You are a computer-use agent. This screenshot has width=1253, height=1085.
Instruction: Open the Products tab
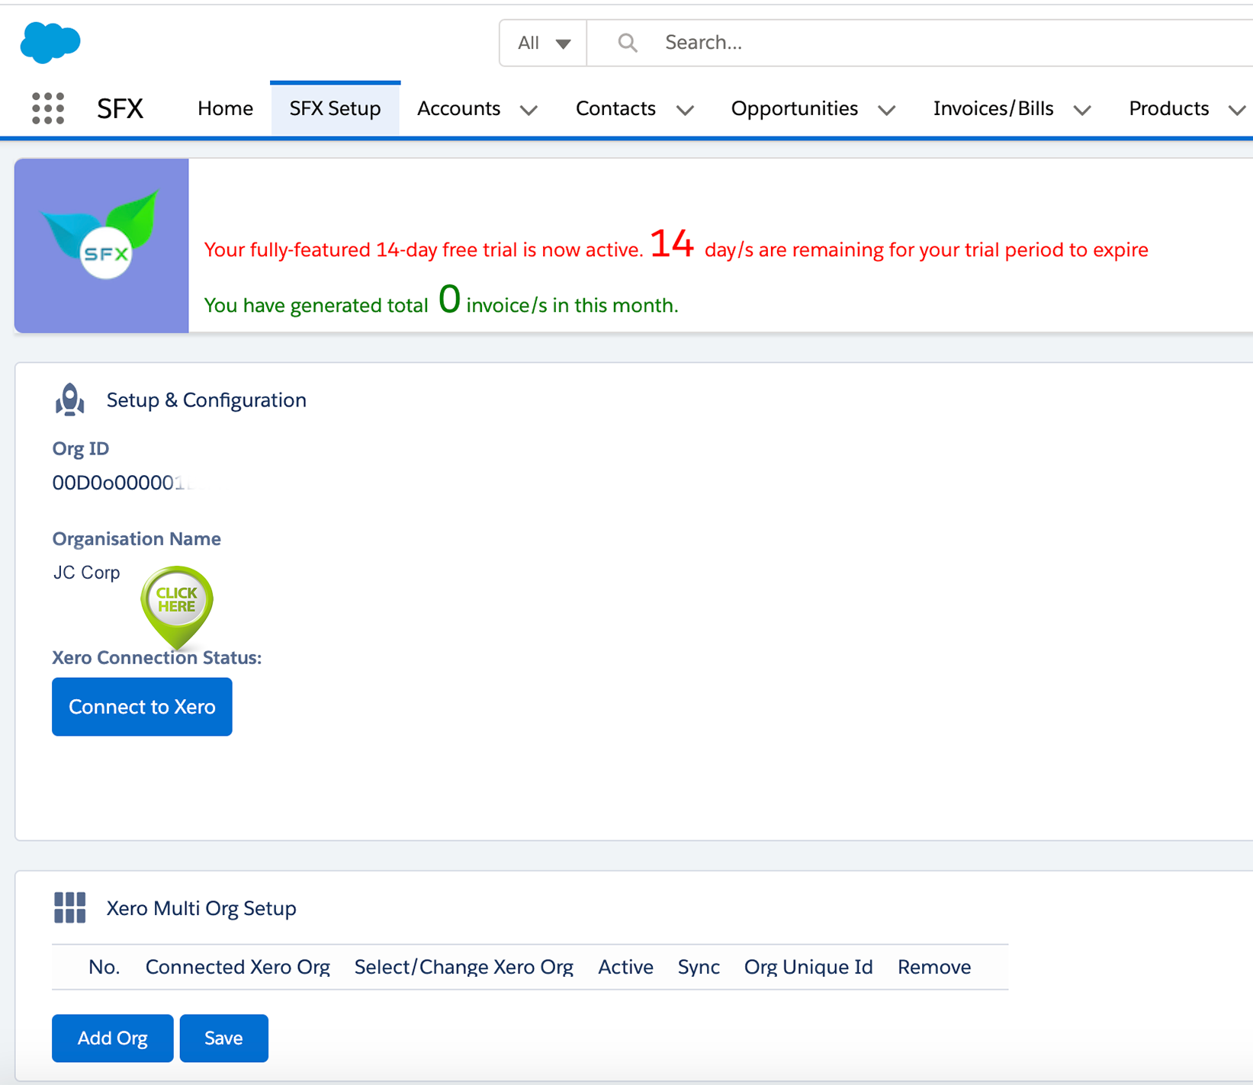click(x=1168, y=108)
